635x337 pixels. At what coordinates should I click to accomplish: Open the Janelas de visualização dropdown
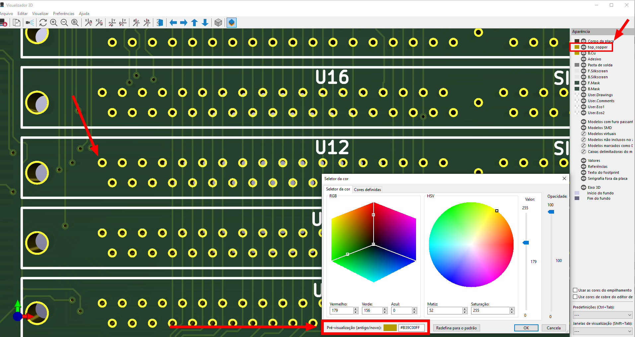click(x=602, y=331)
